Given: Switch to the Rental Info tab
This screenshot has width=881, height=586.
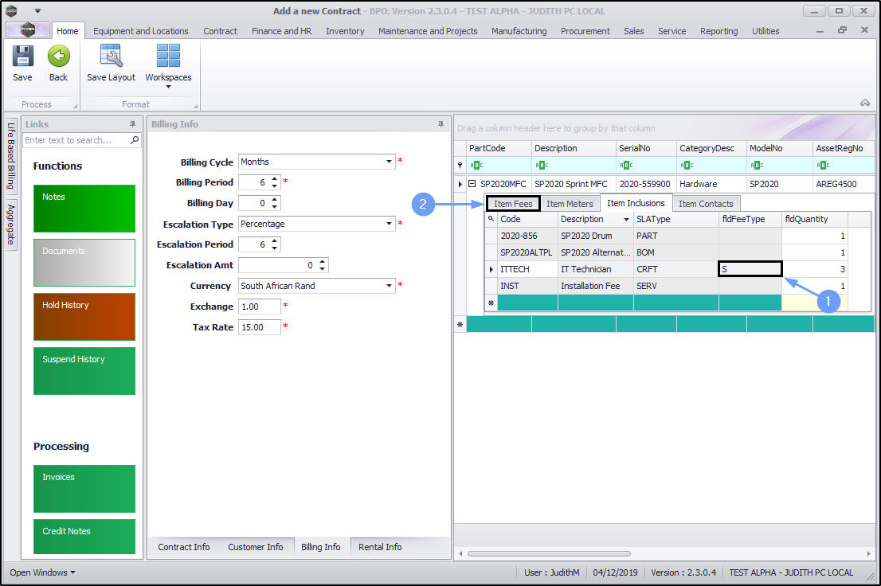Looking at the screenshot, I should click(x=380, y=547).
